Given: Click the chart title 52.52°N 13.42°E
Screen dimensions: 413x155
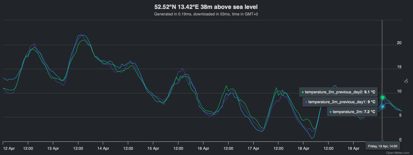Looking at the screenshot, I should 206,7.
